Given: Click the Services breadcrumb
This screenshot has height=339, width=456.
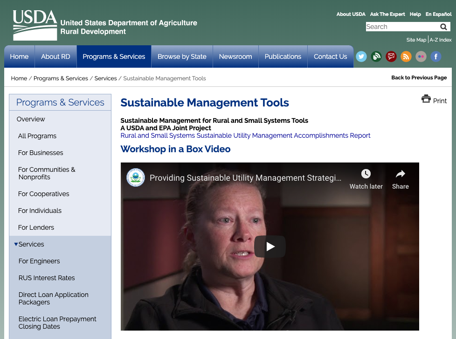Looking at the screenshot, I should 105,78.
